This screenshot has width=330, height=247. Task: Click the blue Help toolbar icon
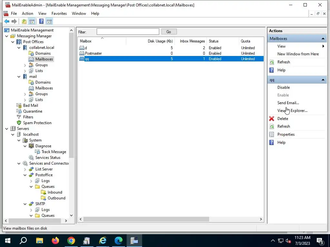coord(41,21)
